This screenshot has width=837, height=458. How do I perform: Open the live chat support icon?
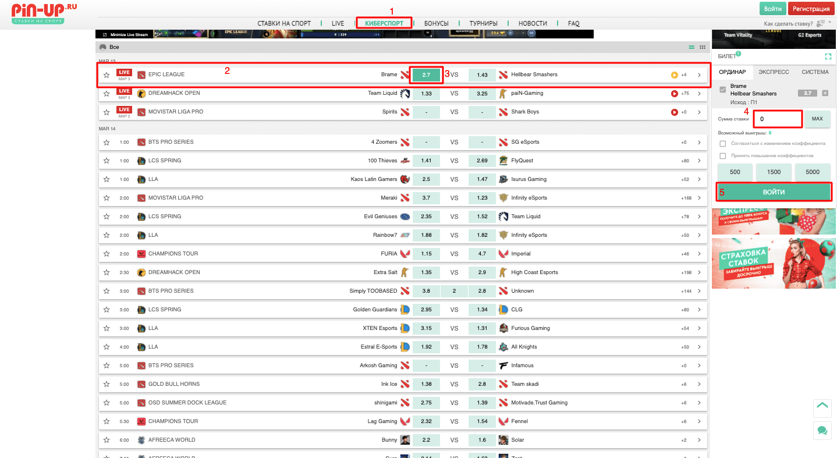coord(822,431)
